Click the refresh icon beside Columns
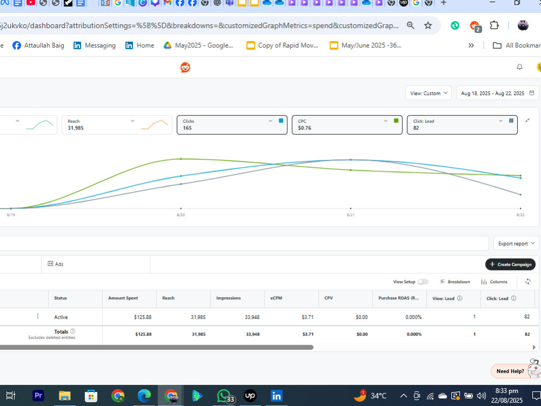Image resolution: width=541 pixels, height=406 pixels. 528,281
